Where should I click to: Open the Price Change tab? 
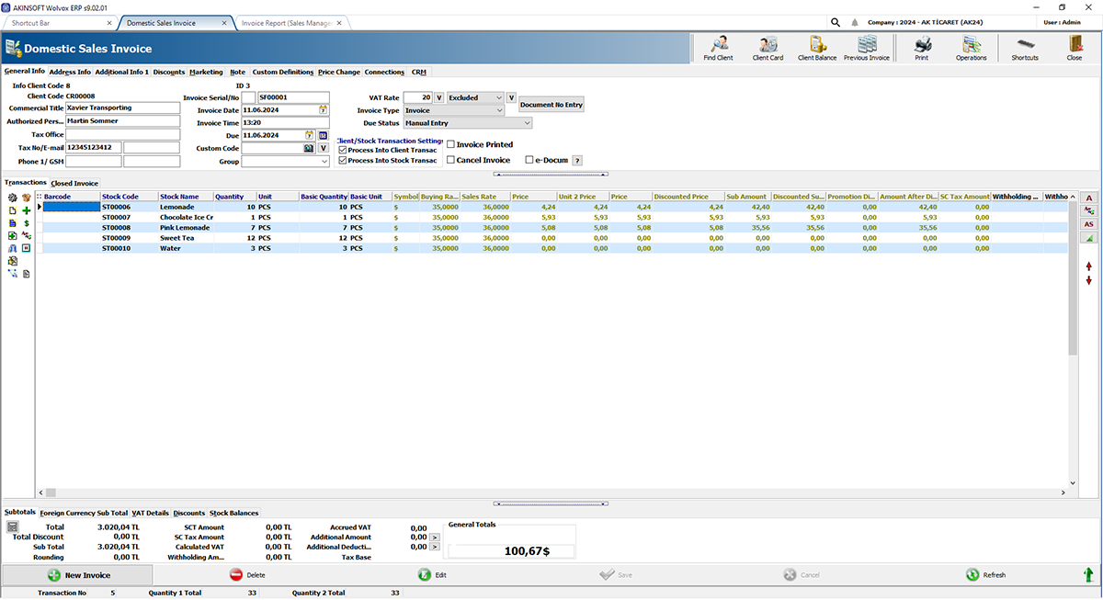point(339,72)
